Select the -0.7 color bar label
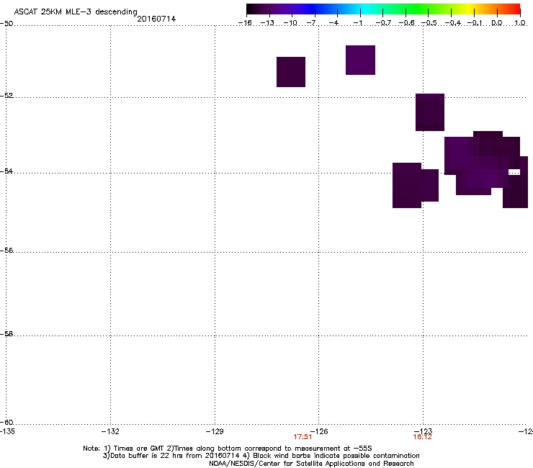533x468 pixels. [x=383, y=23]
